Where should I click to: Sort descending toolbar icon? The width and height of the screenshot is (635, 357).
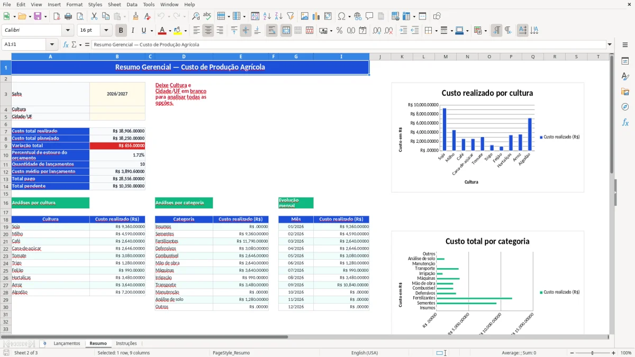(278, 16)
